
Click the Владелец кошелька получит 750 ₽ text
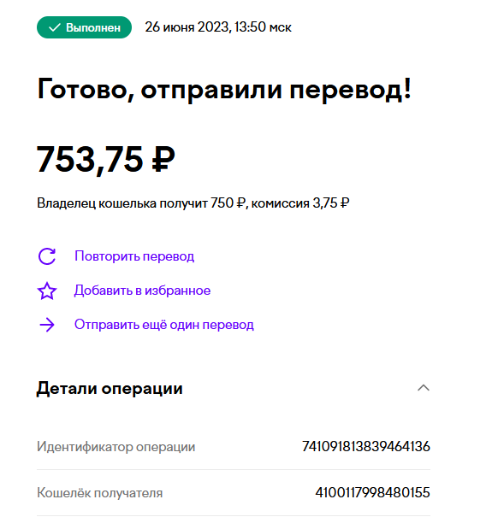[141, 203]
